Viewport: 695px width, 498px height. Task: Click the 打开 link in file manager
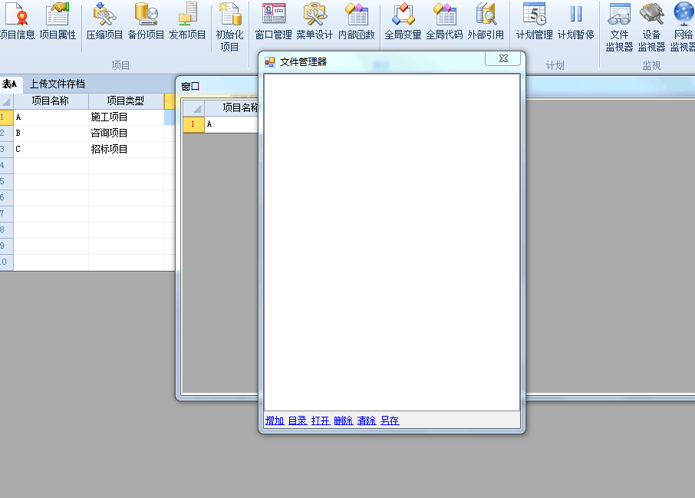tap(321, 420)
